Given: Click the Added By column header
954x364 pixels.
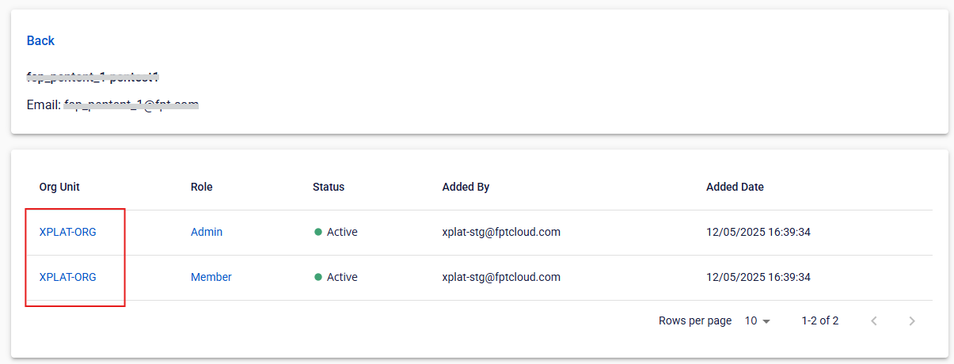Looking at the screenshot, I should click(x=466, y=187).
